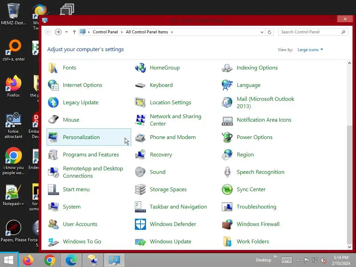Expand the address bar history dropdown
Viewport: 356px width, 267px height.
click(x=262, y=32)
